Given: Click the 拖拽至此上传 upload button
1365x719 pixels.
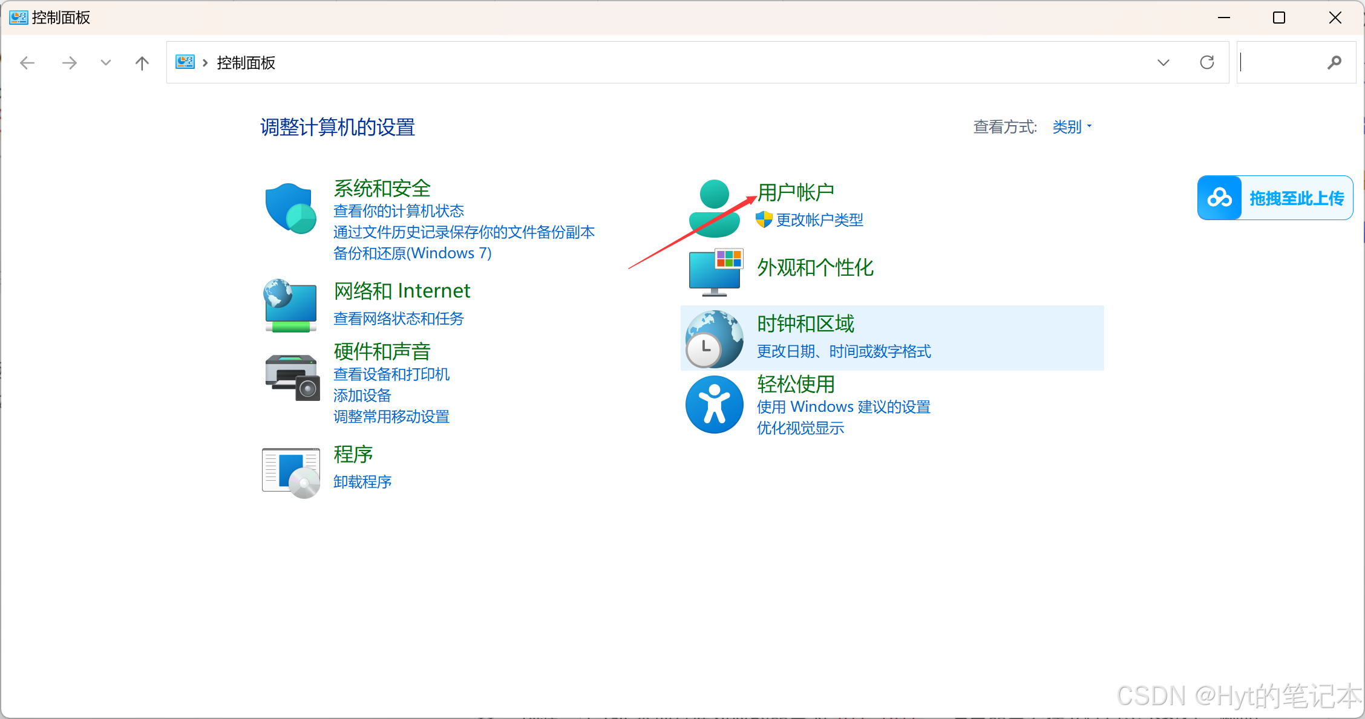Looking at the screenshot, I should click(x=1275, y=198).
